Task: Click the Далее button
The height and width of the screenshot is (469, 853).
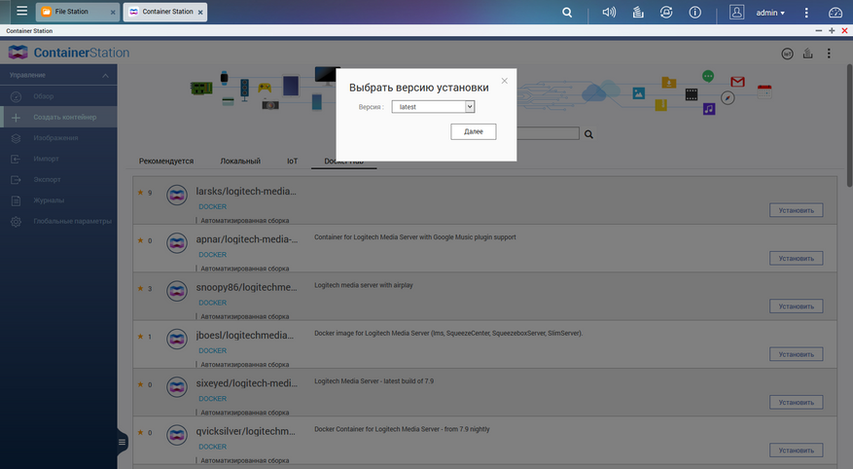Action: [x=474, y=131]
